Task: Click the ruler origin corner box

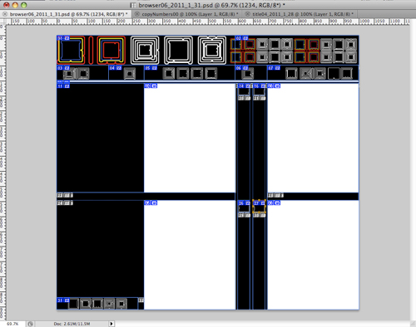Action: click(2, 21)
